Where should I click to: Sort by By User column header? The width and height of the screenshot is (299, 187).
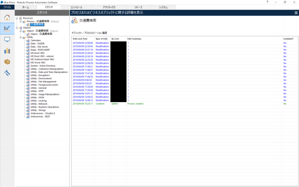[x=118, y=39]
